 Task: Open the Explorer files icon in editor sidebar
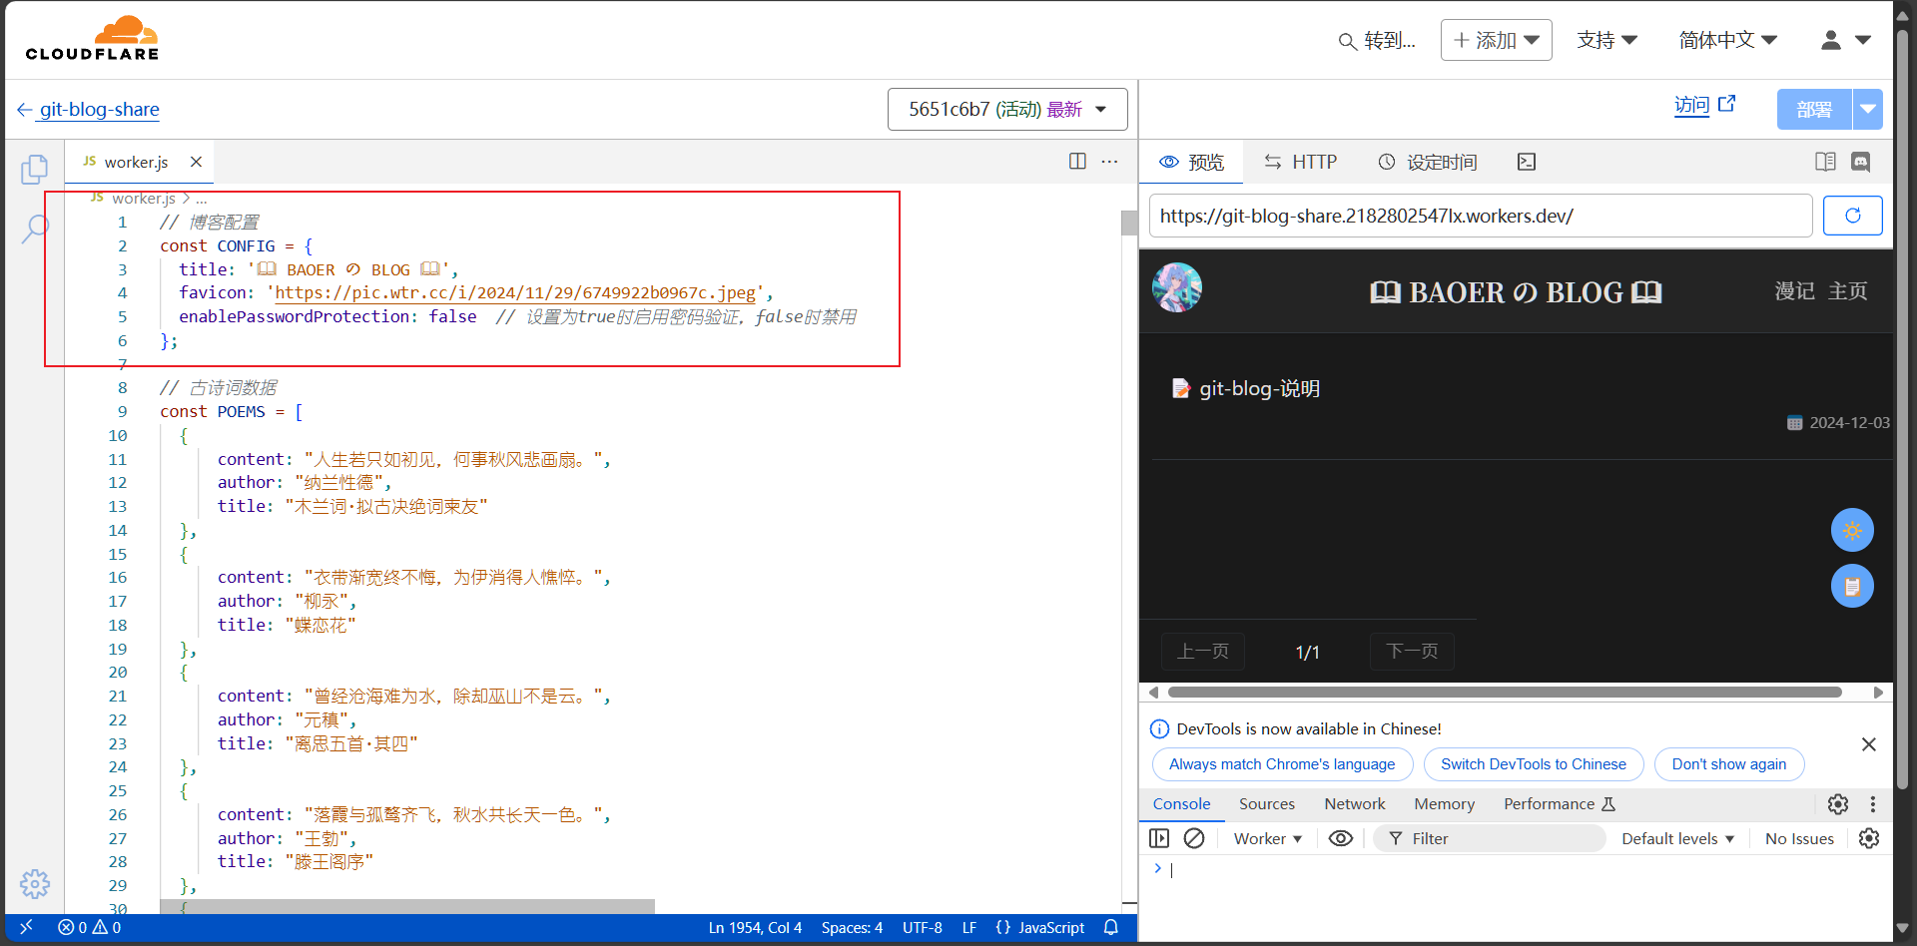[35, 170]
